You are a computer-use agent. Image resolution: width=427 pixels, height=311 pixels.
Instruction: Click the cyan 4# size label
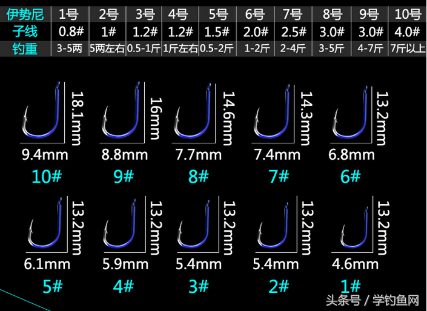pyautogui.click(x=124, y=287)
